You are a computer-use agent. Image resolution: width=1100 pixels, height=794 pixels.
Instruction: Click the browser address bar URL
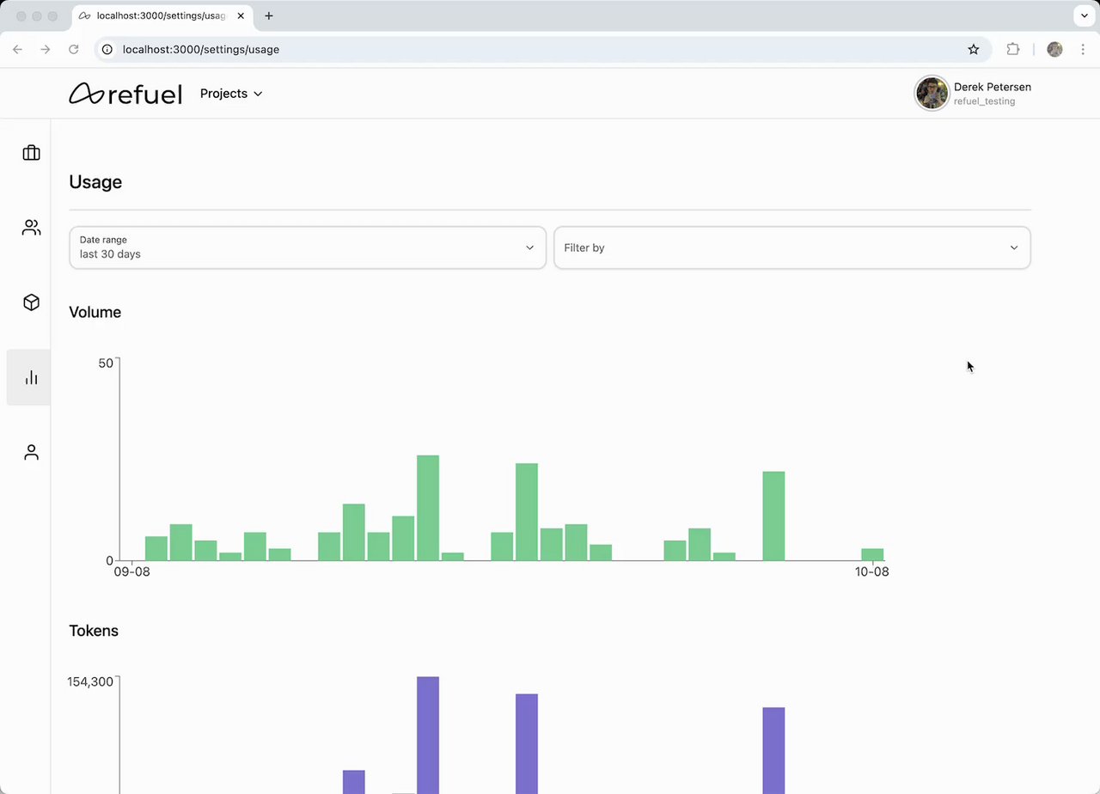(x=201, y=50)
